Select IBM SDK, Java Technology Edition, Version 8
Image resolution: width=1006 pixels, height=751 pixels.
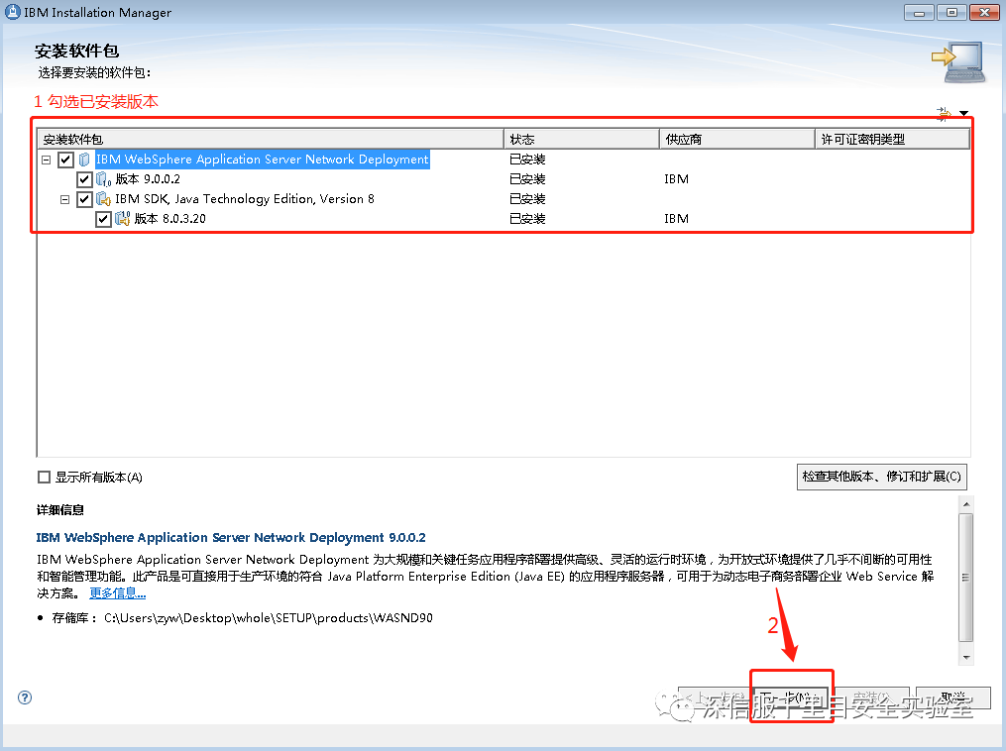pos(245,199)
